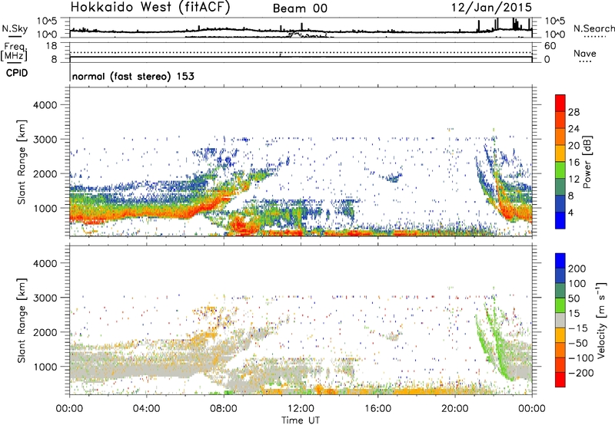Pick the red top segment of power colorbar
This screenshot has height=425, width=615.
(x=560, y=104)
